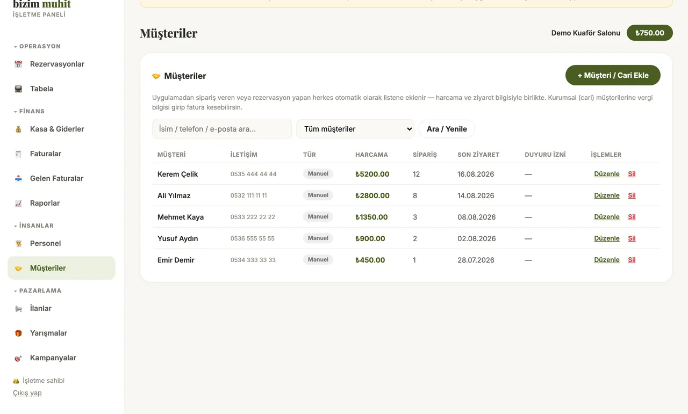Click the Demo Kuaför Salonu business name

click(586, 33)
